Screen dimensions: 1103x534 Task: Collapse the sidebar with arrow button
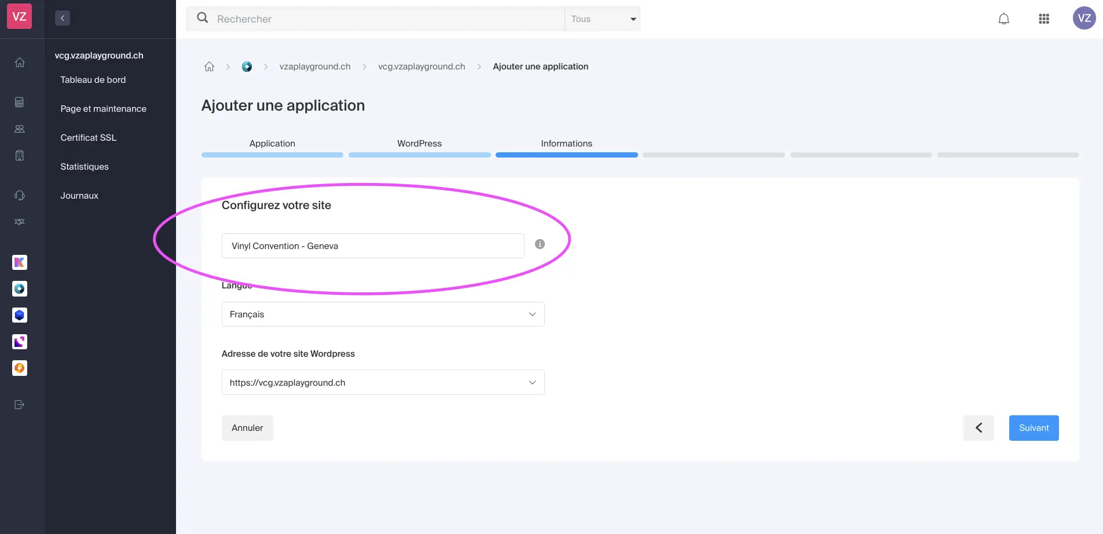coord(63,18)
